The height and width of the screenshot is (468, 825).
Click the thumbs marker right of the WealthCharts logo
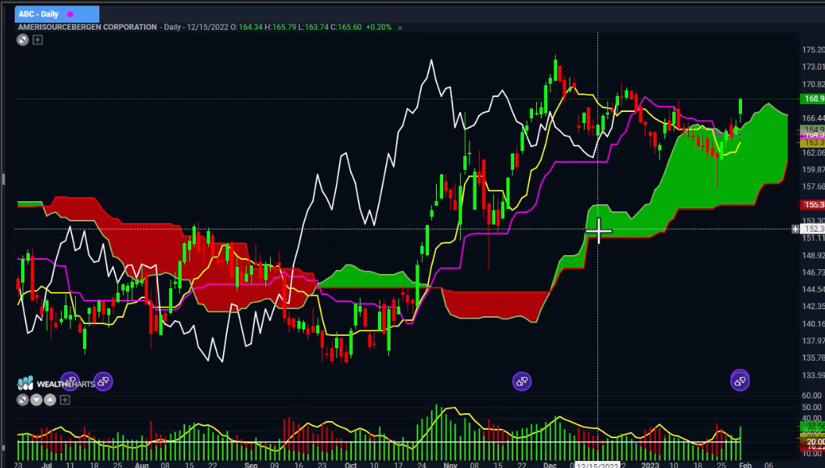103,381
